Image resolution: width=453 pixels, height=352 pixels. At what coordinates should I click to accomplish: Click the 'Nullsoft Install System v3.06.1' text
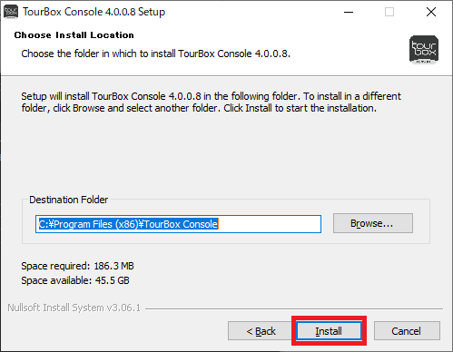pos(74,308)
